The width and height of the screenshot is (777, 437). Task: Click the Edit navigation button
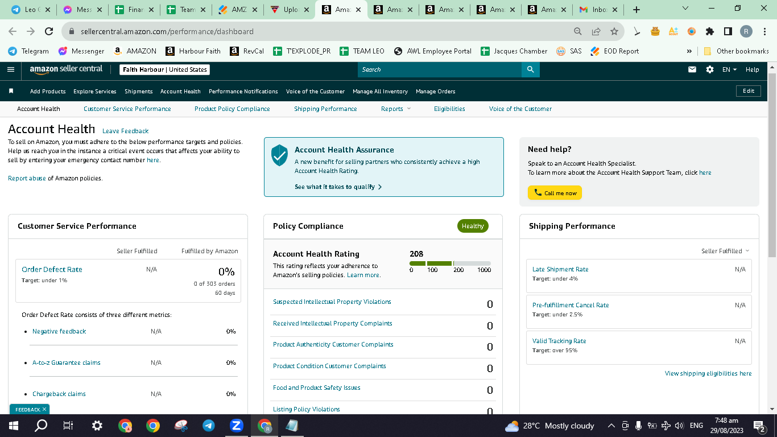(749, 91)
